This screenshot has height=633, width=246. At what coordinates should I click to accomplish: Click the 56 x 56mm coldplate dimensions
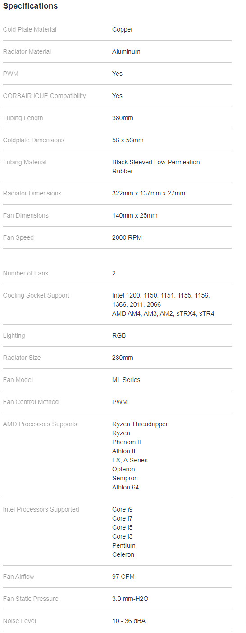pyautogui.click(x=128, y=140)
